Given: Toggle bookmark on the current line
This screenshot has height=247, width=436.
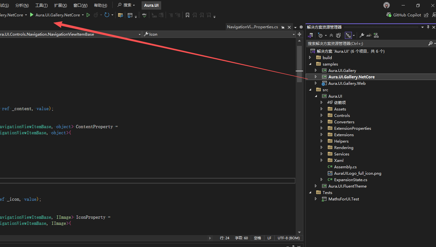Looking at the screenshot, I should click(x=187, y=15).
